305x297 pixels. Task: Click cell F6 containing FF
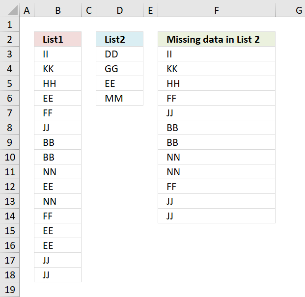(217, 98)
